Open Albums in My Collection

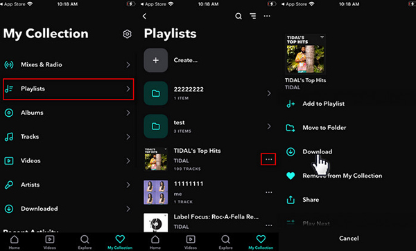pos(68,113)
